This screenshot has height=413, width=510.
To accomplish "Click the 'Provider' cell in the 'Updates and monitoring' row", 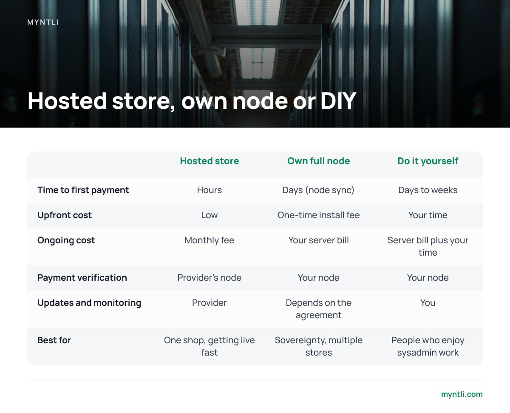I will [x=210, y=303].
